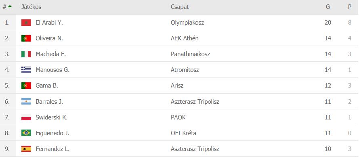Toggle the green sort arrow next to #
The width and height of the screenshot is (359, 157).
pos(10,6)
